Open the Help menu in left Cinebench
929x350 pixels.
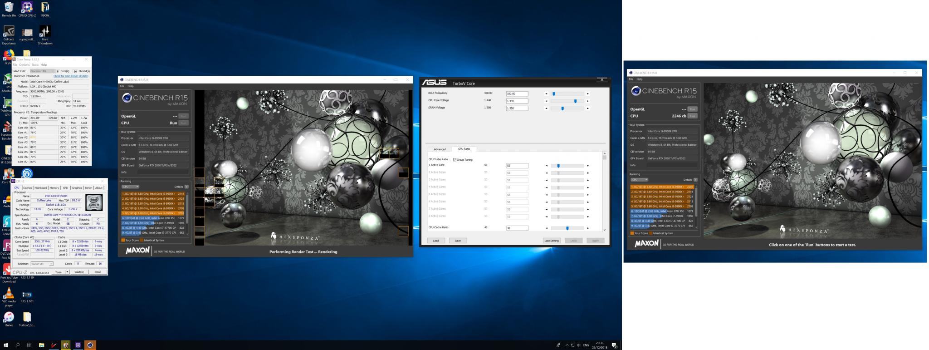pyautogui.click(x=131, y=86)
